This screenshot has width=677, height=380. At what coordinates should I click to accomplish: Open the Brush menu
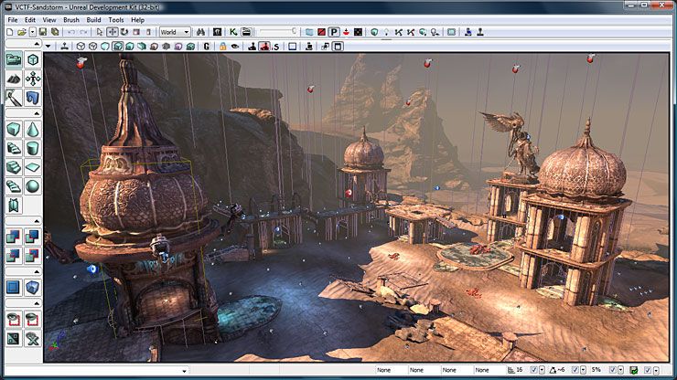point(71,19)
